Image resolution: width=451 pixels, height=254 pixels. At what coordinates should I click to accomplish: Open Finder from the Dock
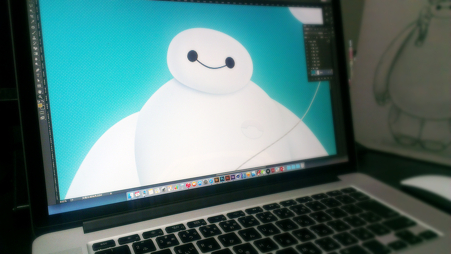(x=131, y=195)
